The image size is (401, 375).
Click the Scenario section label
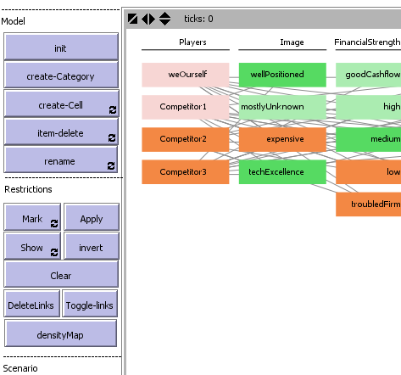[20, 368]
